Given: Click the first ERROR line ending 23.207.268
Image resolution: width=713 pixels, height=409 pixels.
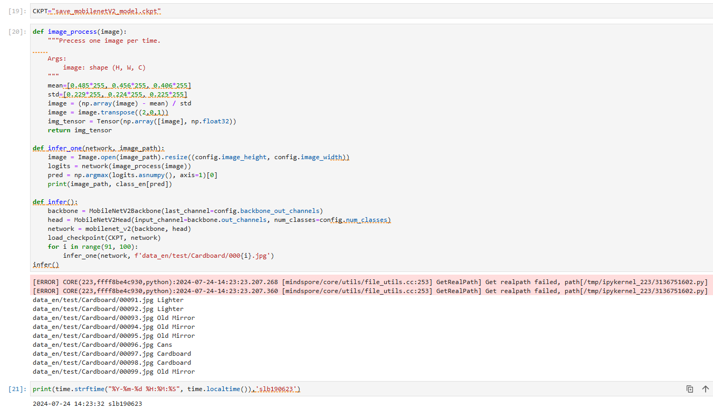Looking at the screenshot, I should tap(370, 282).
